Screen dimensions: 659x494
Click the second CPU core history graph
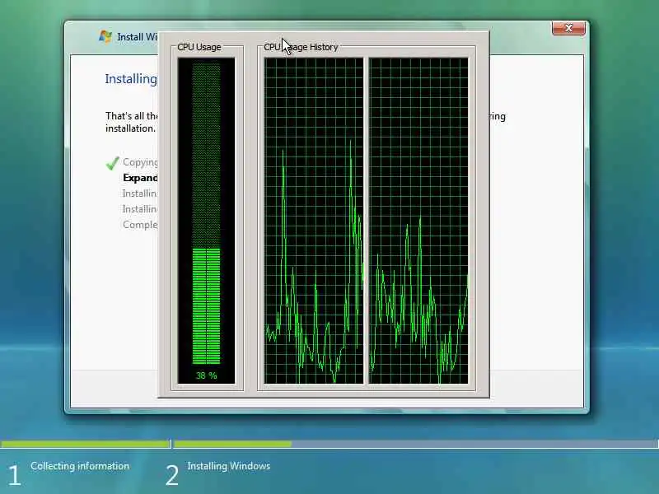tap(418, 221)
